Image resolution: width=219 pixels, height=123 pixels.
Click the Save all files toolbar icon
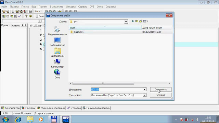[x=21, y=11]
